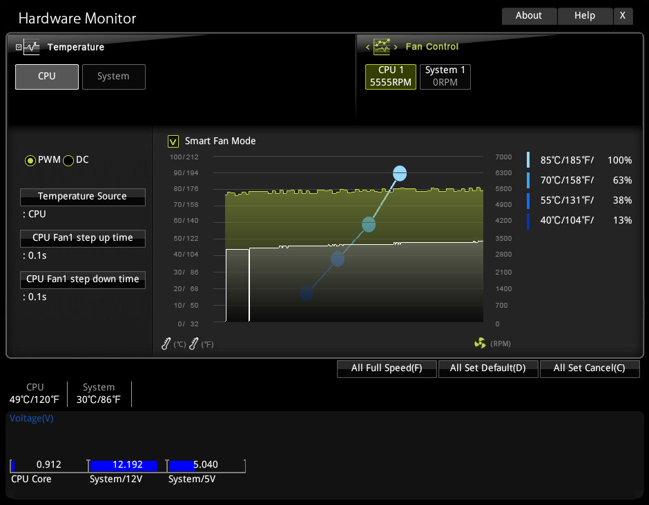This screenshot has width=649, height=505.
Task: Click the All Set Default(D) button
Action: [488, 368]
